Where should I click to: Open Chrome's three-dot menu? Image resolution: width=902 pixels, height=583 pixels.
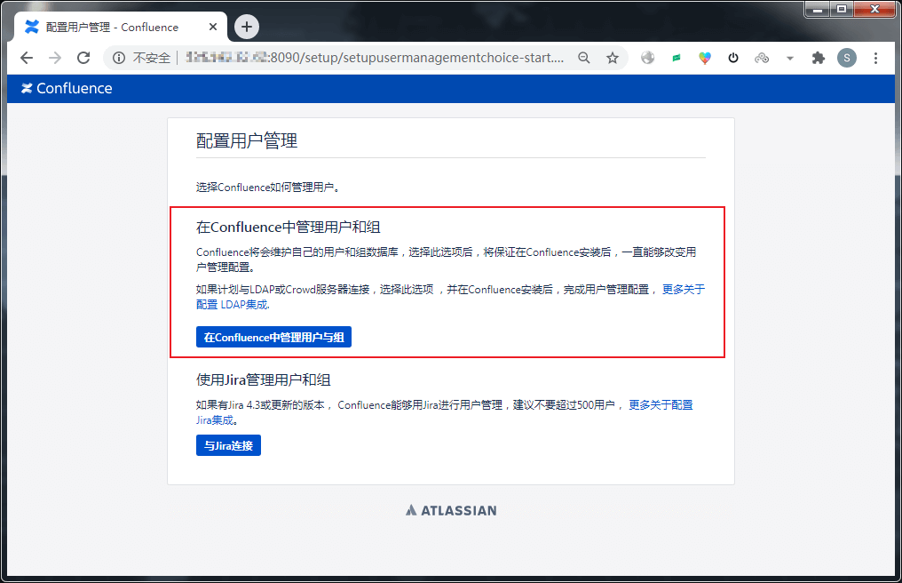click(875, 58)
